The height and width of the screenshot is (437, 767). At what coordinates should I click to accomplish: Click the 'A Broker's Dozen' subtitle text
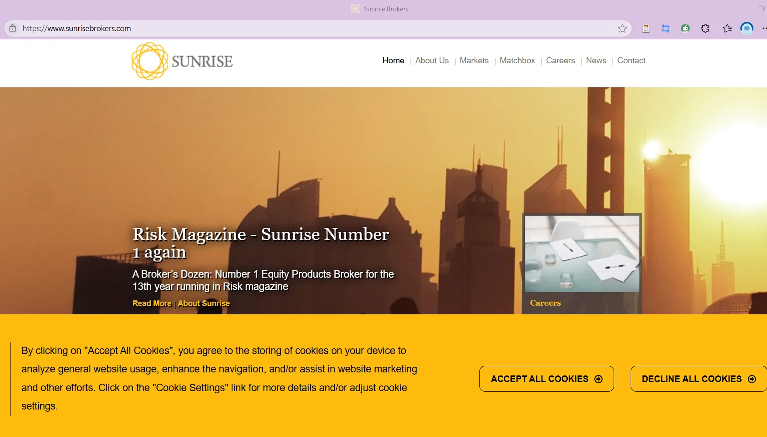point(263,280)
